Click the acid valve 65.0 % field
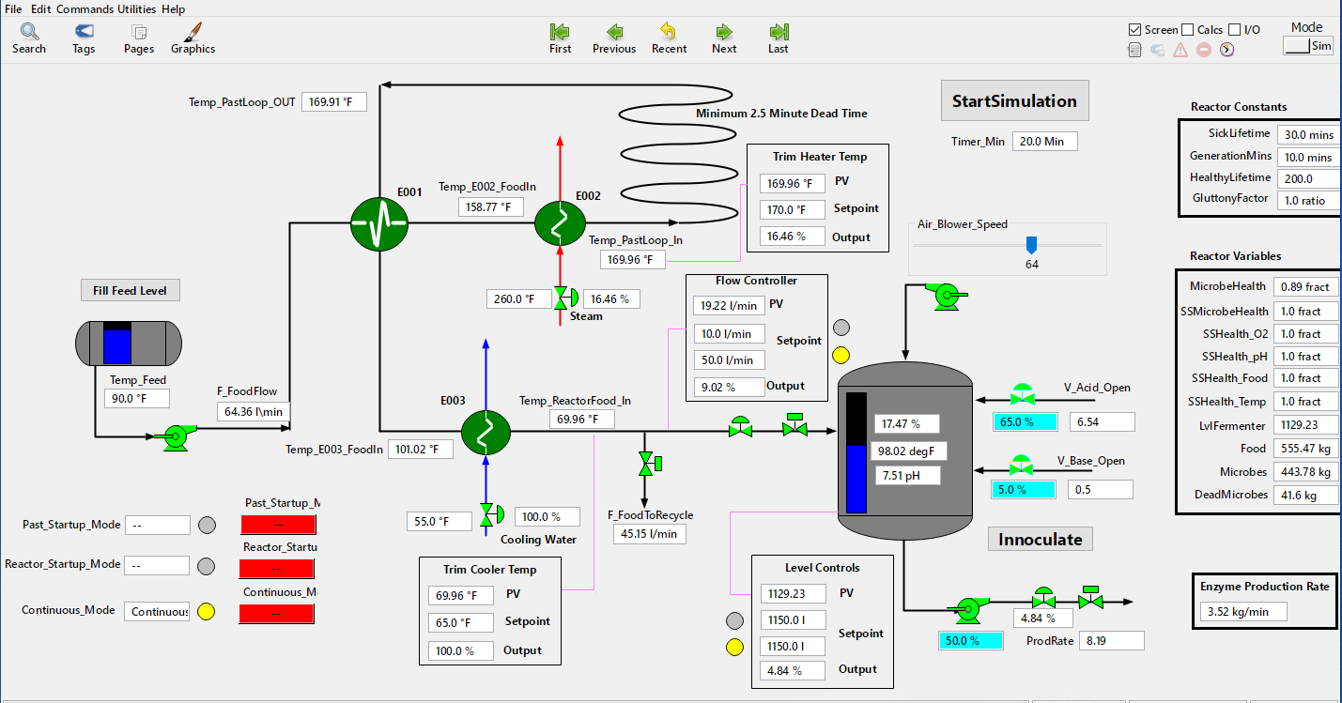The image size is (1342, 703). (x=1026, y=422)
